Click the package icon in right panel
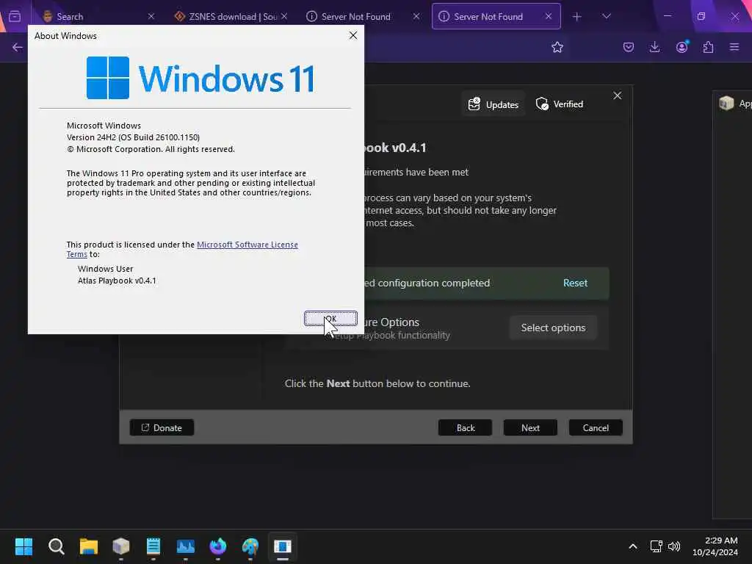Screen dimensions: 752x564 [x=726, y=103]
